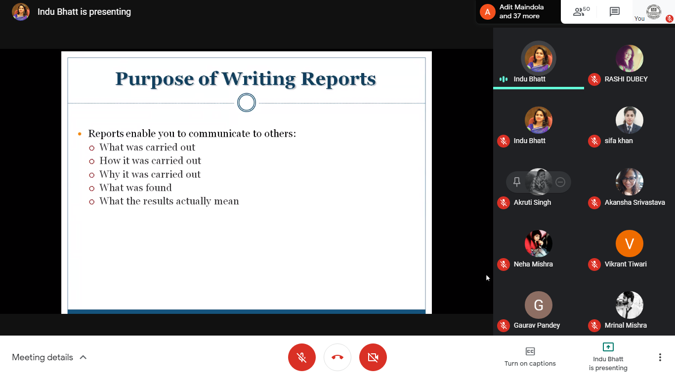Toggle the camera on/off button

pyautogui.click(x=373, y=357)
